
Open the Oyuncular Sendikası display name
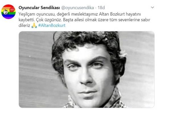[39, 8]
